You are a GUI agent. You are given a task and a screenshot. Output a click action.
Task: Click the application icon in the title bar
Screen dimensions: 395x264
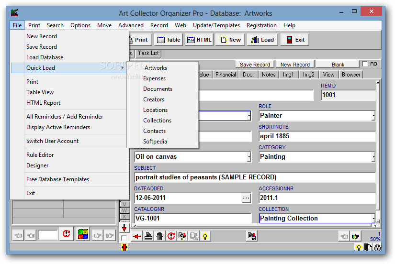pos(15,12)
